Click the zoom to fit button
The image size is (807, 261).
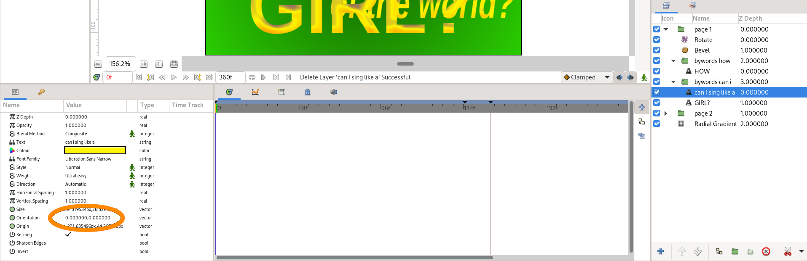click(174, 64)
